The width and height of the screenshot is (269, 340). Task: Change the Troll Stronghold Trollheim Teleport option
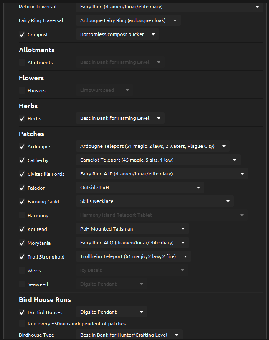click(x=133, y=256)
